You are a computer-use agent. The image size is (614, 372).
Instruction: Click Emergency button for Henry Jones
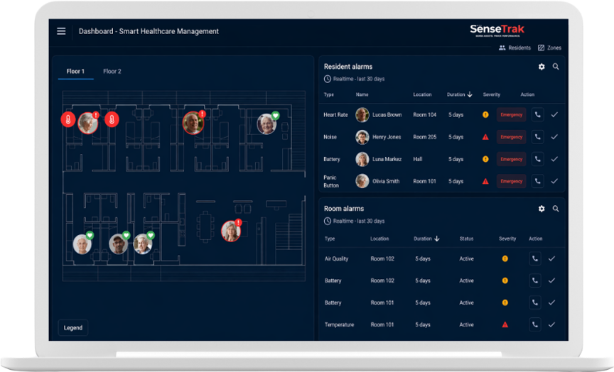tap(512, 137)
